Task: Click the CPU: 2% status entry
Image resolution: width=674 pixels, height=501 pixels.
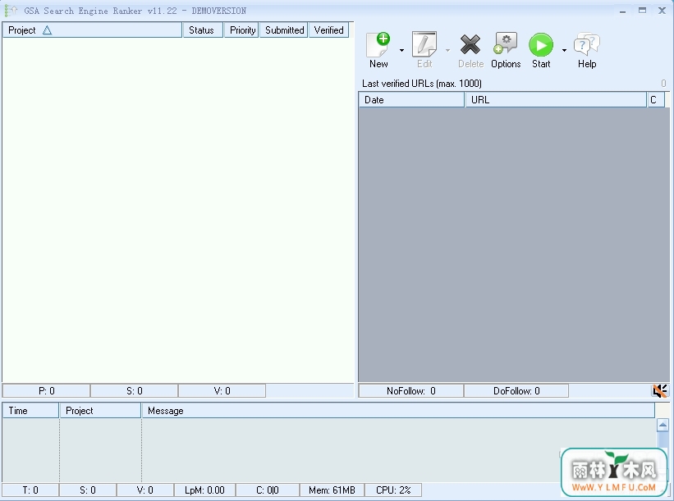Action: [x=393, y=490]
